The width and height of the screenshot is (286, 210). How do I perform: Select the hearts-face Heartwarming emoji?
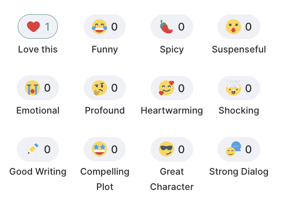(166, 88)
